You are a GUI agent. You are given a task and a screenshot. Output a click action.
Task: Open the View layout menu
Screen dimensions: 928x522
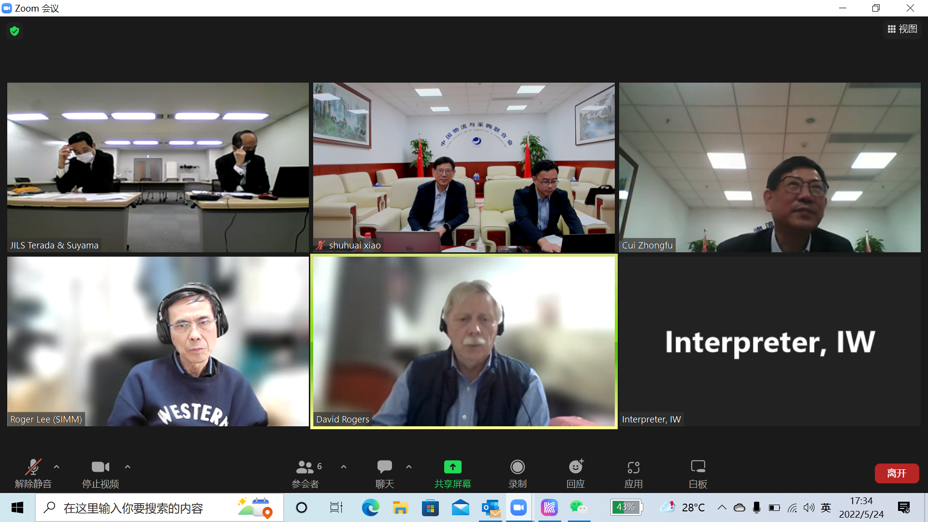click(x=902, y=29)
